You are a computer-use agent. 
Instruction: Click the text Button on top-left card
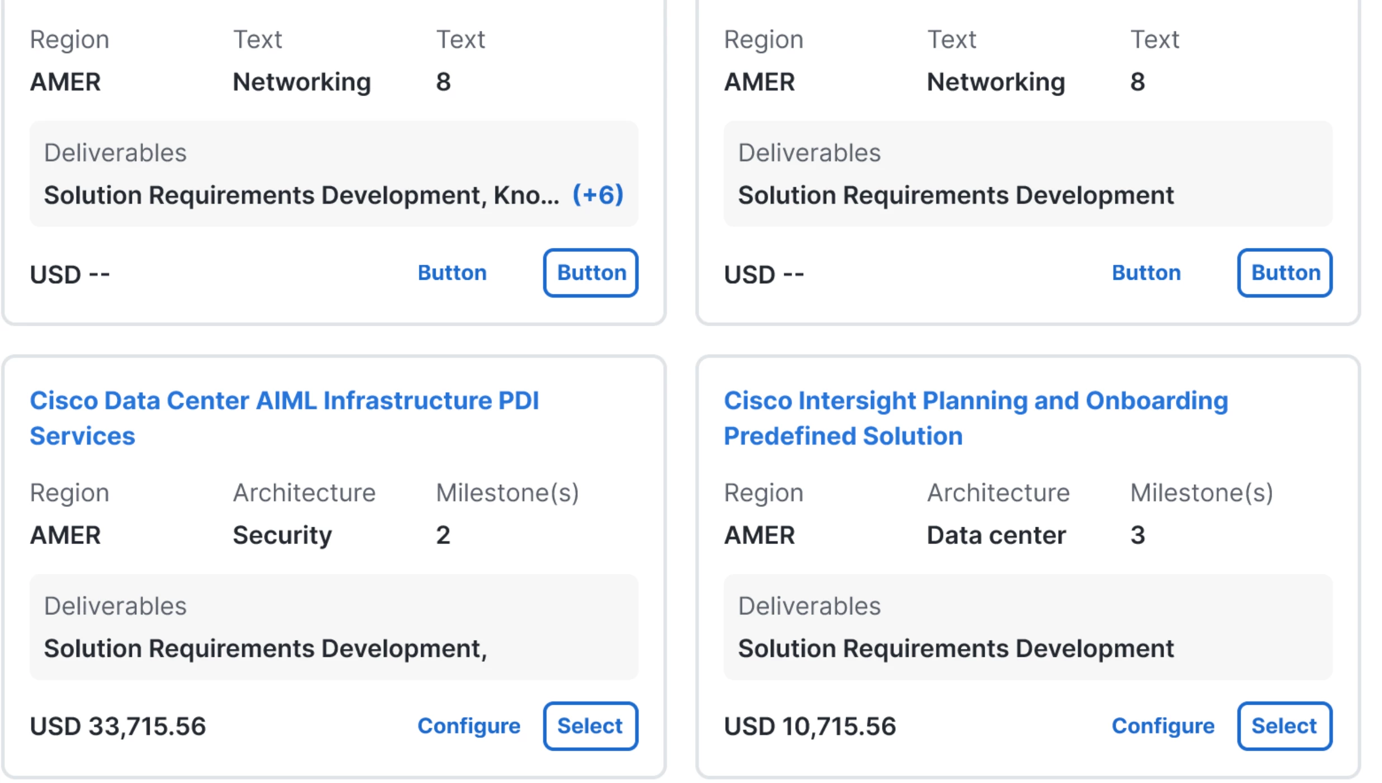(x=452, y=273)
